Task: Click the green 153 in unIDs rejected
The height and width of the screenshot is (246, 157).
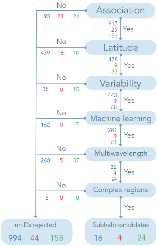Action: click(x=57, y=238)
